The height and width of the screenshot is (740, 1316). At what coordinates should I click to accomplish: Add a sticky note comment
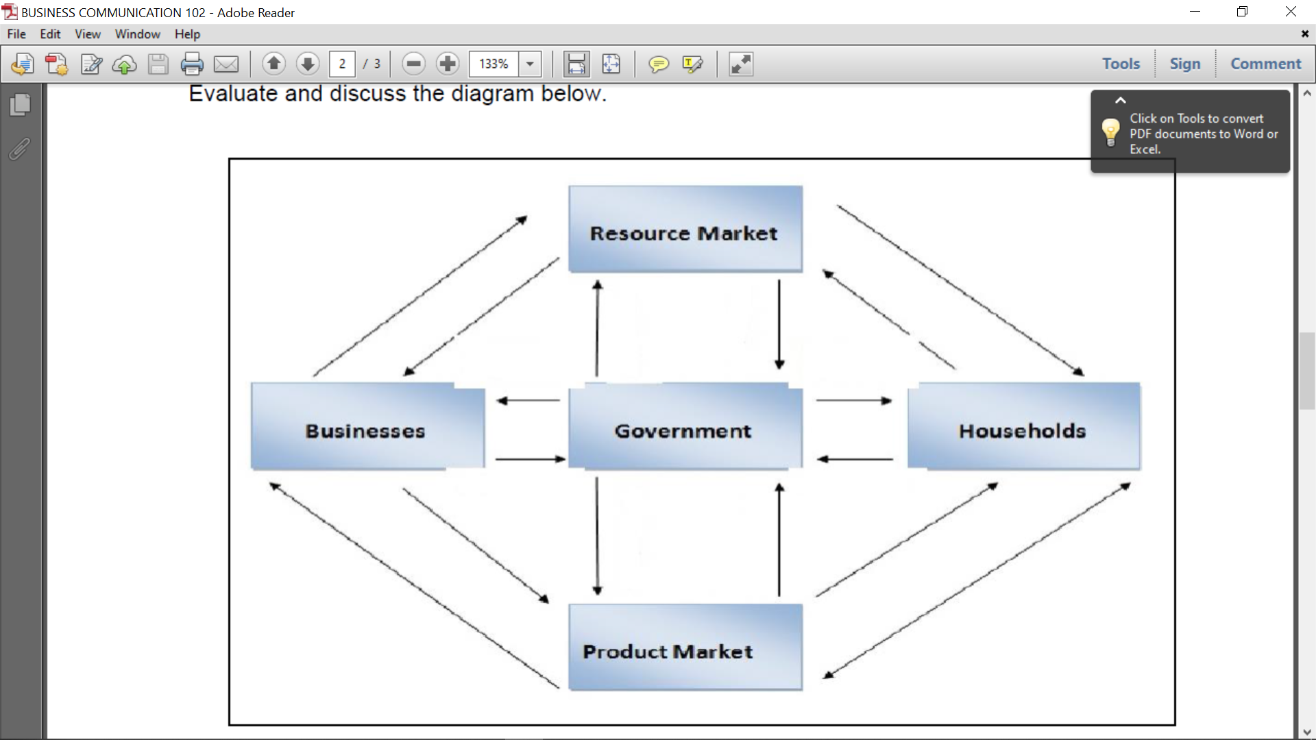coord(659,64)
